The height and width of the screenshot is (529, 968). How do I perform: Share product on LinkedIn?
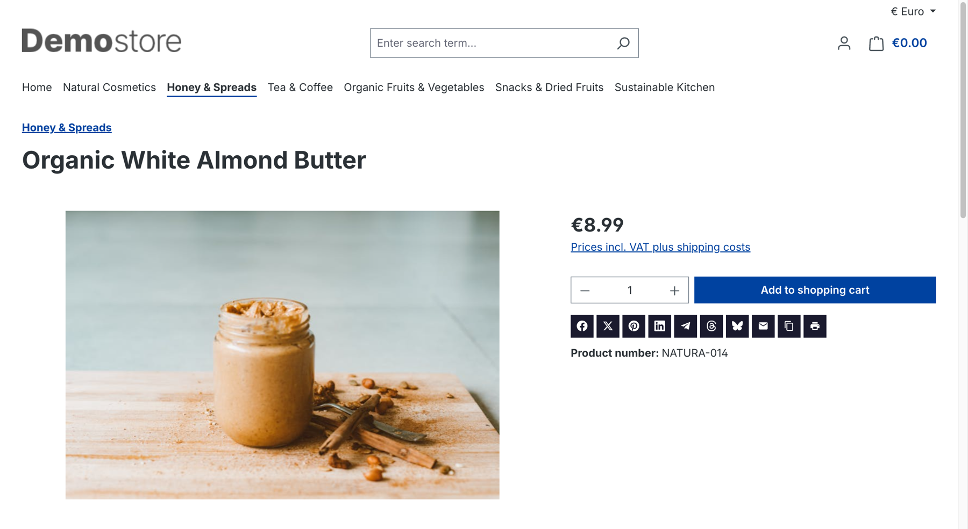pyautogui.click(x=659, y=326)
